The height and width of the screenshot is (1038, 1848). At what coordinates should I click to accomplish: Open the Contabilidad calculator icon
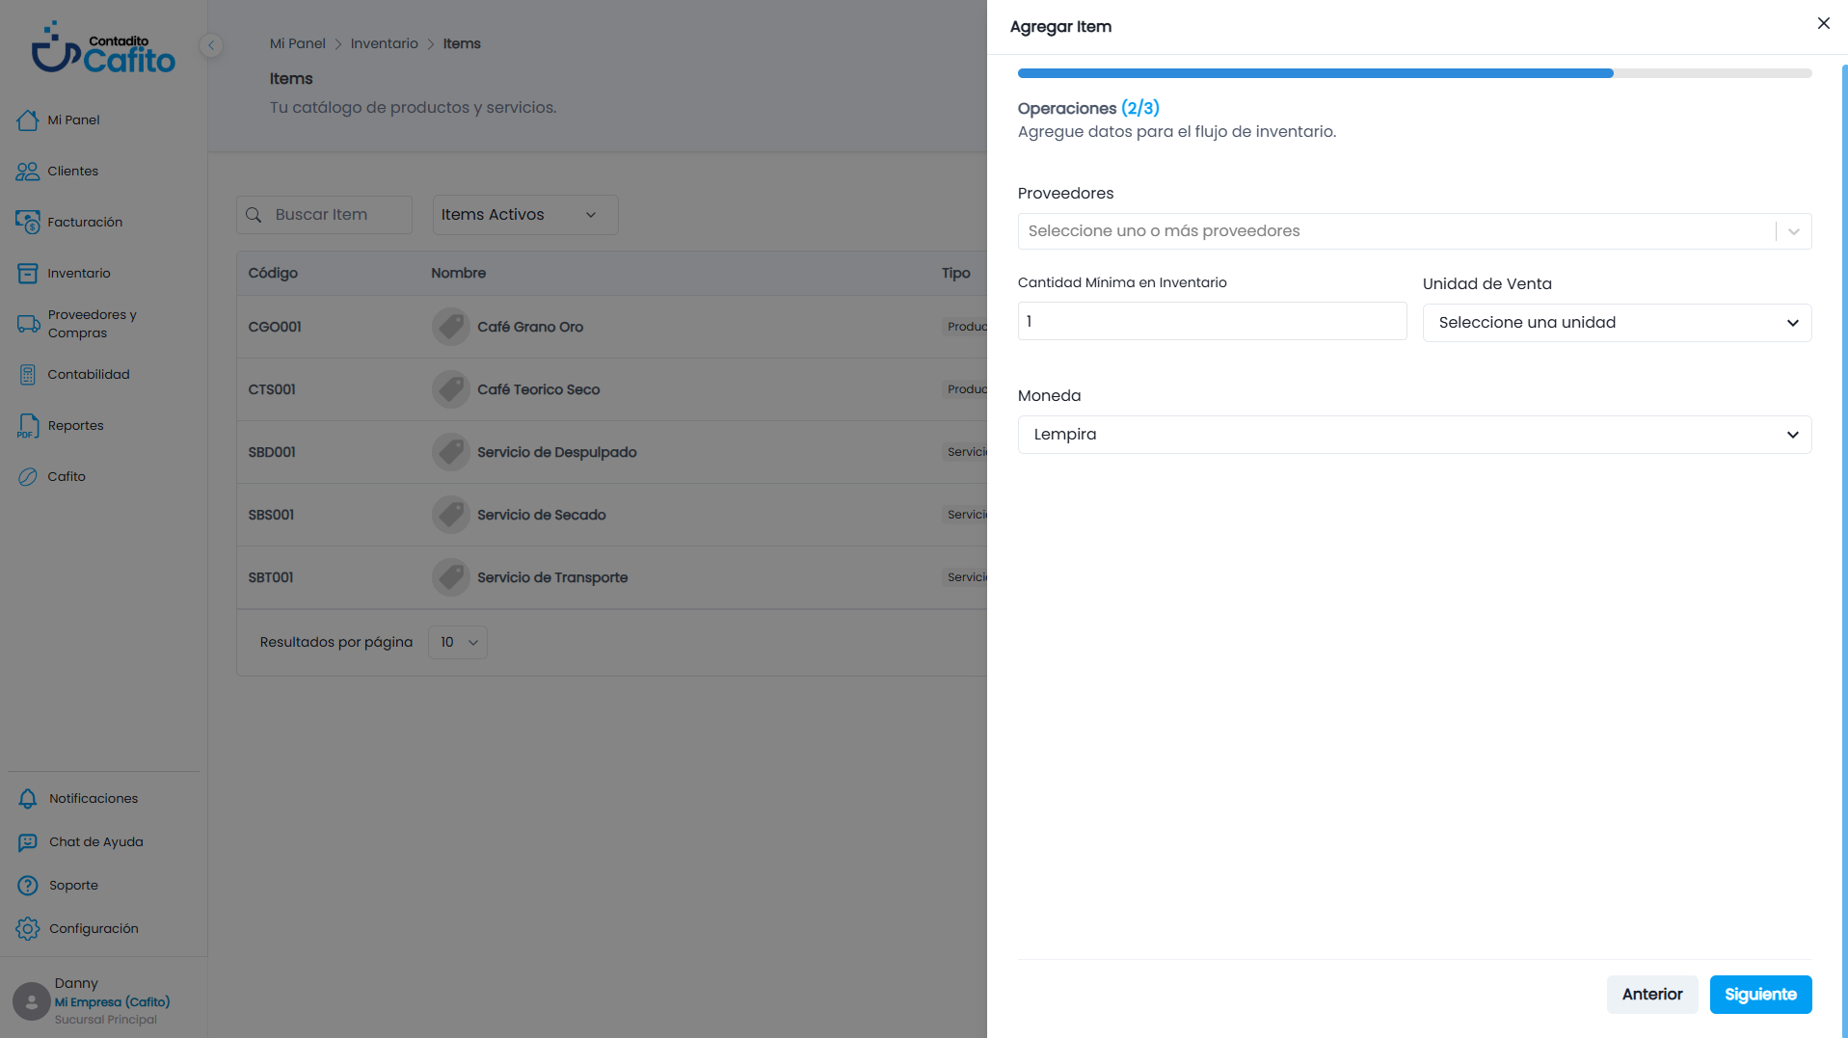coord(27,375)
